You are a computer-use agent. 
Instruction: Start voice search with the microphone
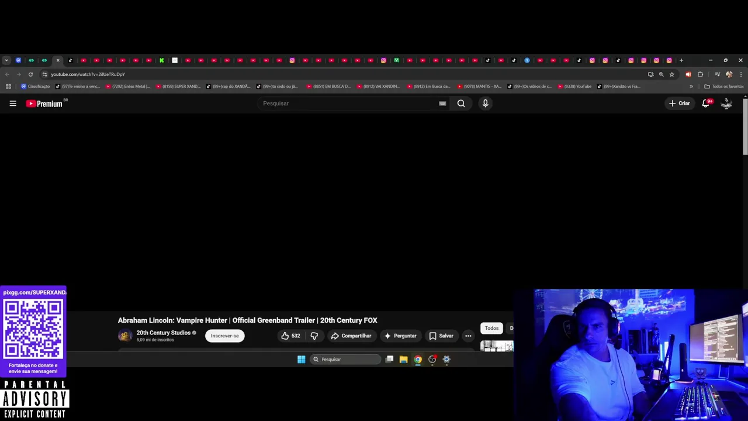click(485, 103)
